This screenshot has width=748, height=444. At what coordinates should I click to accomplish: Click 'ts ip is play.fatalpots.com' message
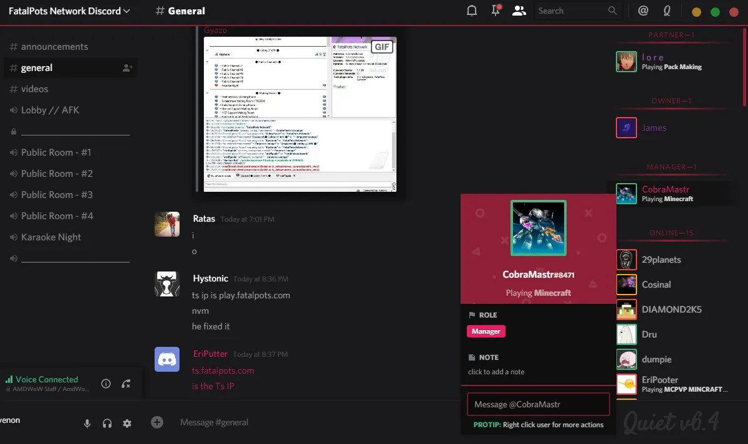[241, 295]
